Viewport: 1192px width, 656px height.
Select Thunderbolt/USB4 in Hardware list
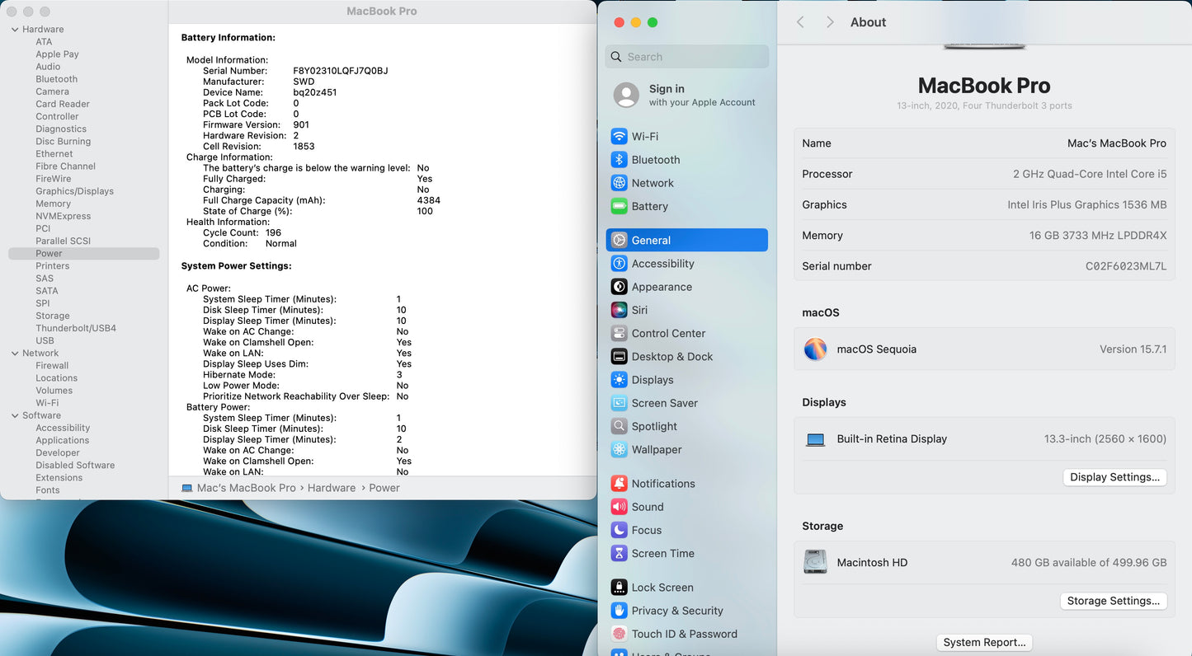coord(76,329)
